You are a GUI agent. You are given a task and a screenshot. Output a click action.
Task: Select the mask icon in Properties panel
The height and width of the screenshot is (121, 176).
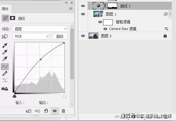12,18
